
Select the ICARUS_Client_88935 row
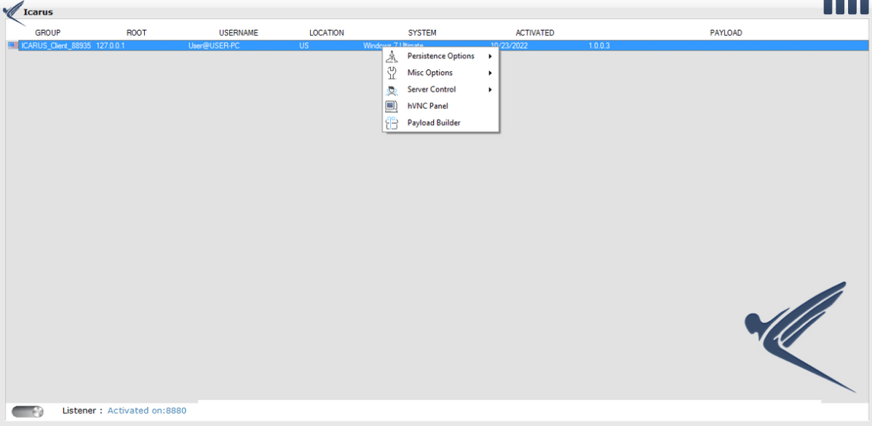(56, 45)
